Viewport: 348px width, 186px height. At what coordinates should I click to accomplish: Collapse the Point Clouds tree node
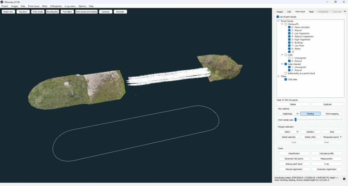pos(279,21)
